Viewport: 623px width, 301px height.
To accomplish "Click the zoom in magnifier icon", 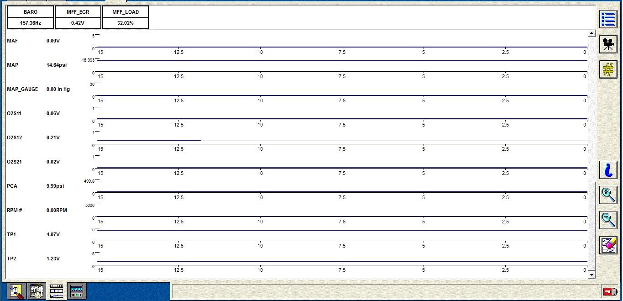I will click(x=608, y=195).
